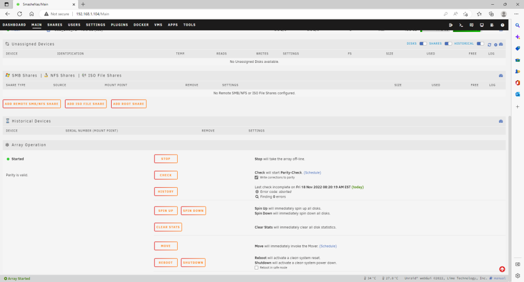Go back with the browser back arrow
Image resolution: width=524 pixels, height=282 pixels.
pos(8,14)
